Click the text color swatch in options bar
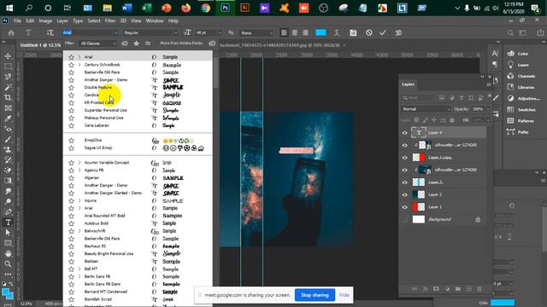The height and width of the screenshot is (307, 547). pos(321,32)
